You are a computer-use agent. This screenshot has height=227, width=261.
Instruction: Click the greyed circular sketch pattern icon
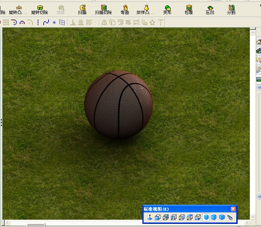pyautogui.click(x=152, y=22)
